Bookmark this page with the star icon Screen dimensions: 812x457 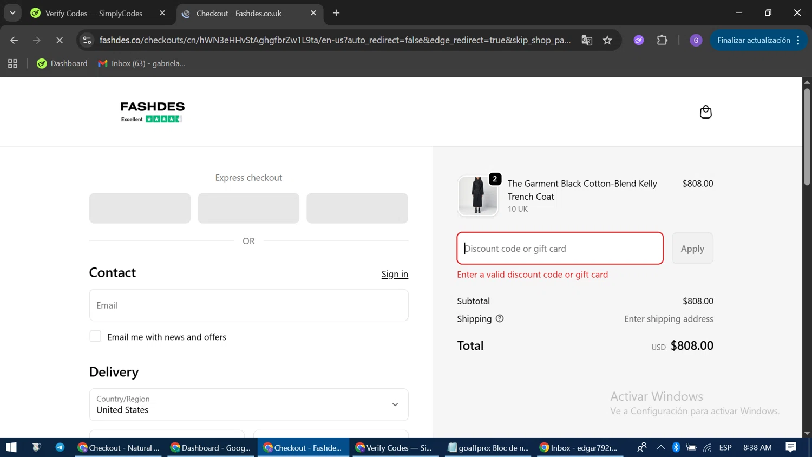point(607,40)
